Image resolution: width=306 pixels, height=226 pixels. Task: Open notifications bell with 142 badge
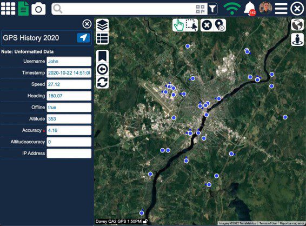point(250,9)
